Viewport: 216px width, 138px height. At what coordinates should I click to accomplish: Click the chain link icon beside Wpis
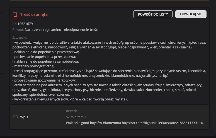(15, 117)
